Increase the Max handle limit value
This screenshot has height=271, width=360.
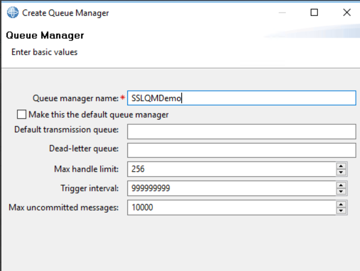tap(341, 166)
